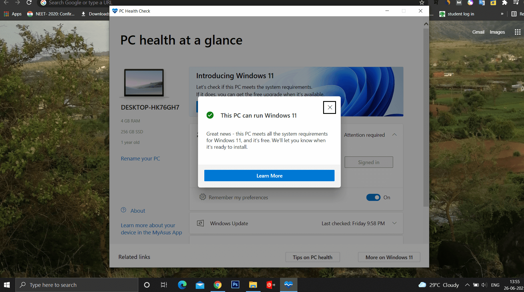Close the Windows 11 compatibility dialog
Image resolution: width=524 pixels, height=292 pixels.
pos(329,107)
